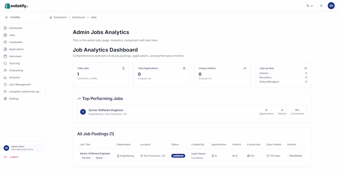Click the Conversion column header
This screenshot has width=339, height=187.
[x=254, y=144]
